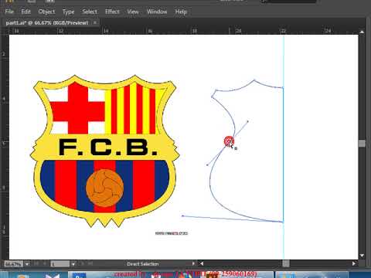Open the status bar options arrow beside Direct Selection
This screenshot has width=371, height=278.
(x=193, y=263)
